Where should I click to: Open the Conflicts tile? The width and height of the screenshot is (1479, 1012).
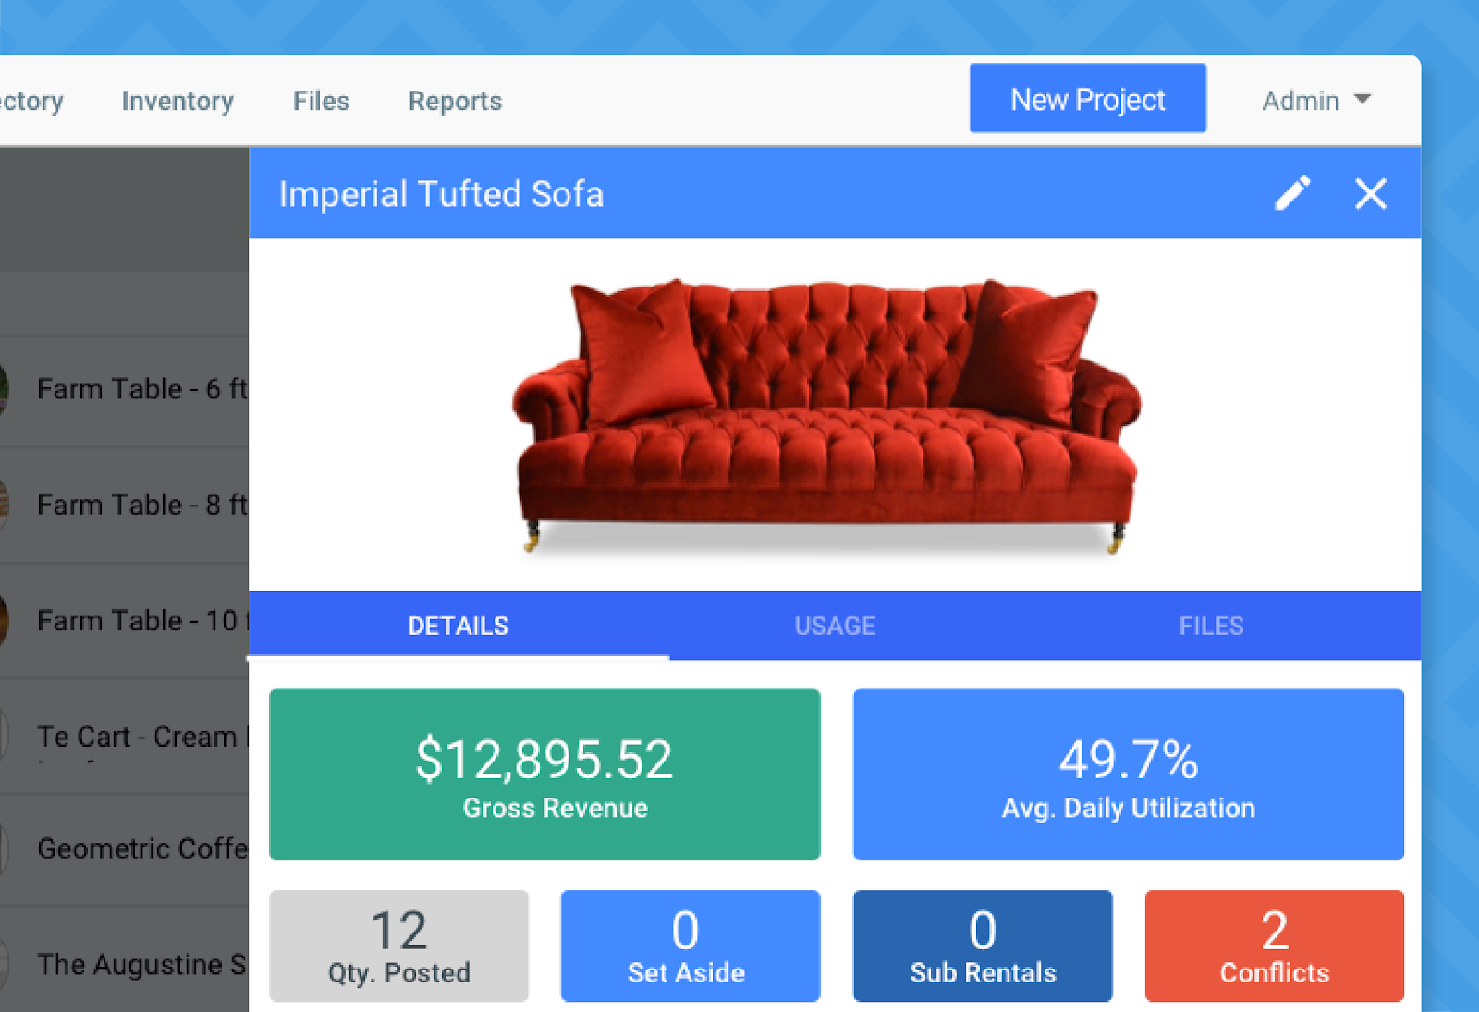pos(1275,945)
